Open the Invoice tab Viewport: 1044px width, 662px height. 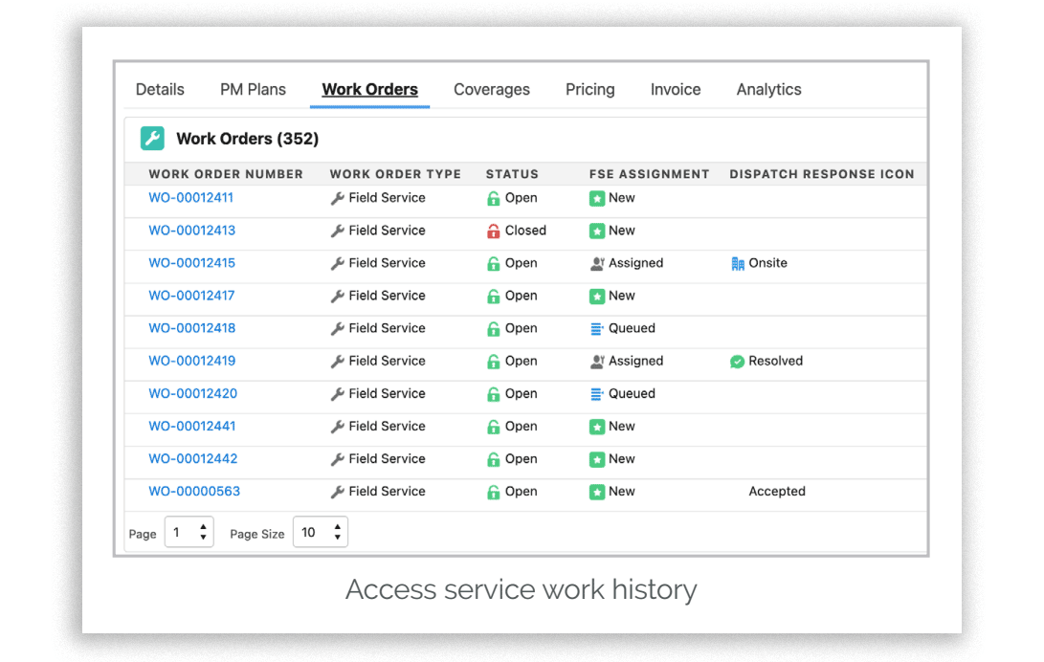[676, 89]
